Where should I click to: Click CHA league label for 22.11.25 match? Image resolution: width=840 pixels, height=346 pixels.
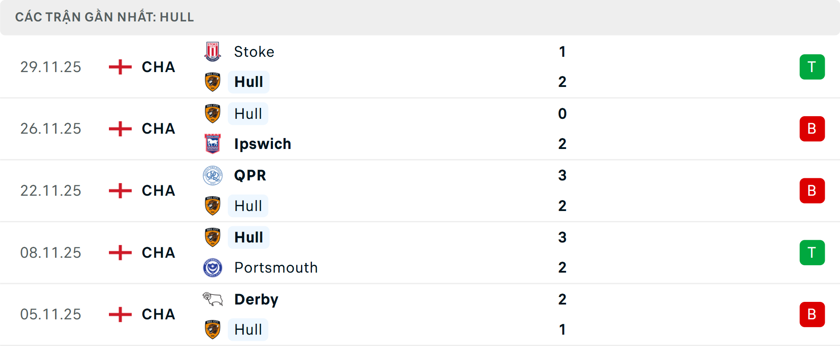[158, 190]
